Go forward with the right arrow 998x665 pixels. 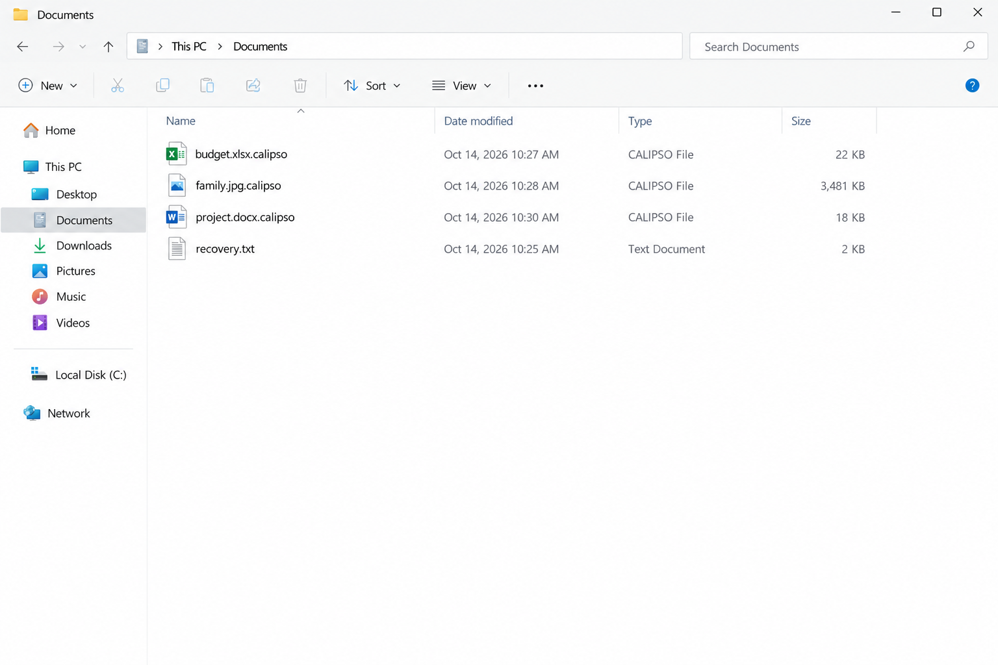coord(58,47)
